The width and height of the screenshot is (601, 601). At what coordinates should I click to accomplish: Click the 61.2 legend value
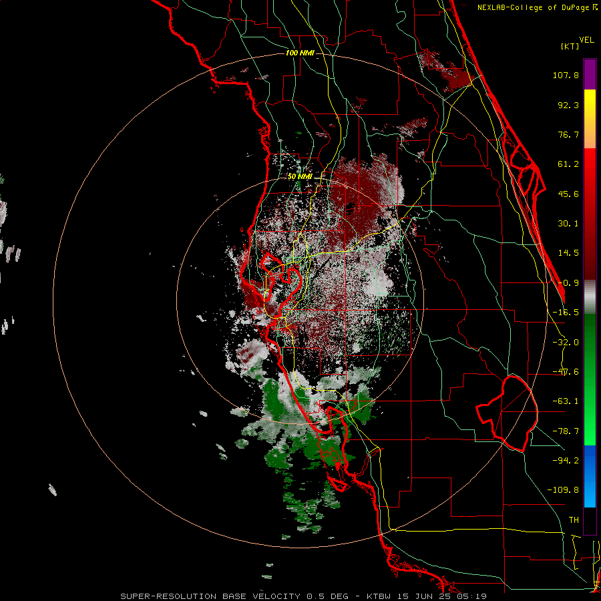[x=568, y=164]
